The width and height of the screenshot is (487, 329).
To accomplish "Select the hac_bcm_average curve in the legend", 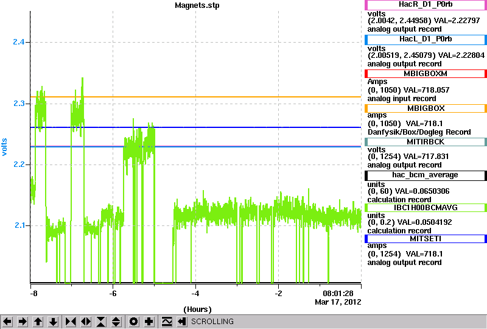I will coord(426,175).
